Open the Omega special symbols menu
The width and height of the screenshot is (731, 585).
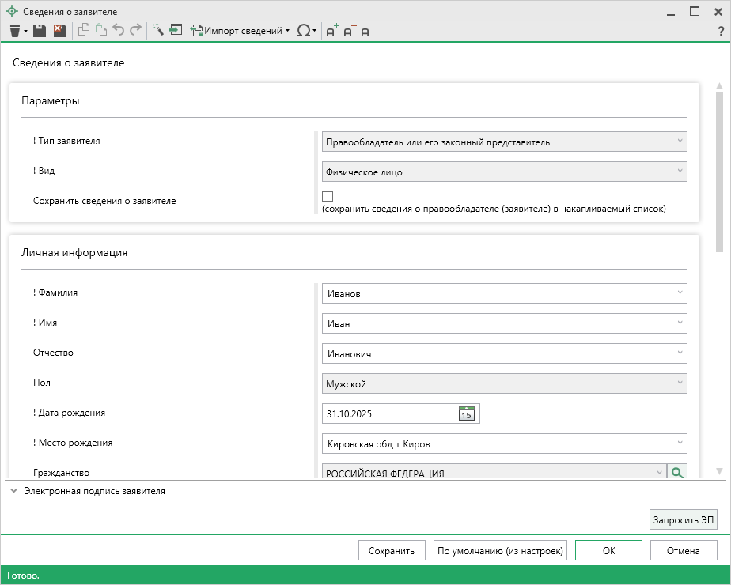305,31
